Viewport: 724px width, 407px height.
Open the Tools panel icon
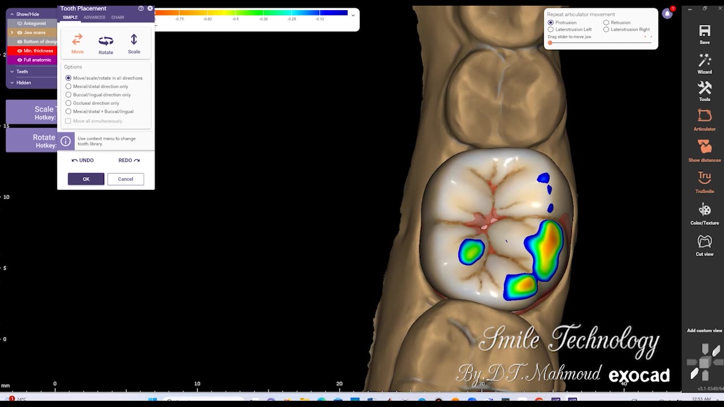(704, 91)
